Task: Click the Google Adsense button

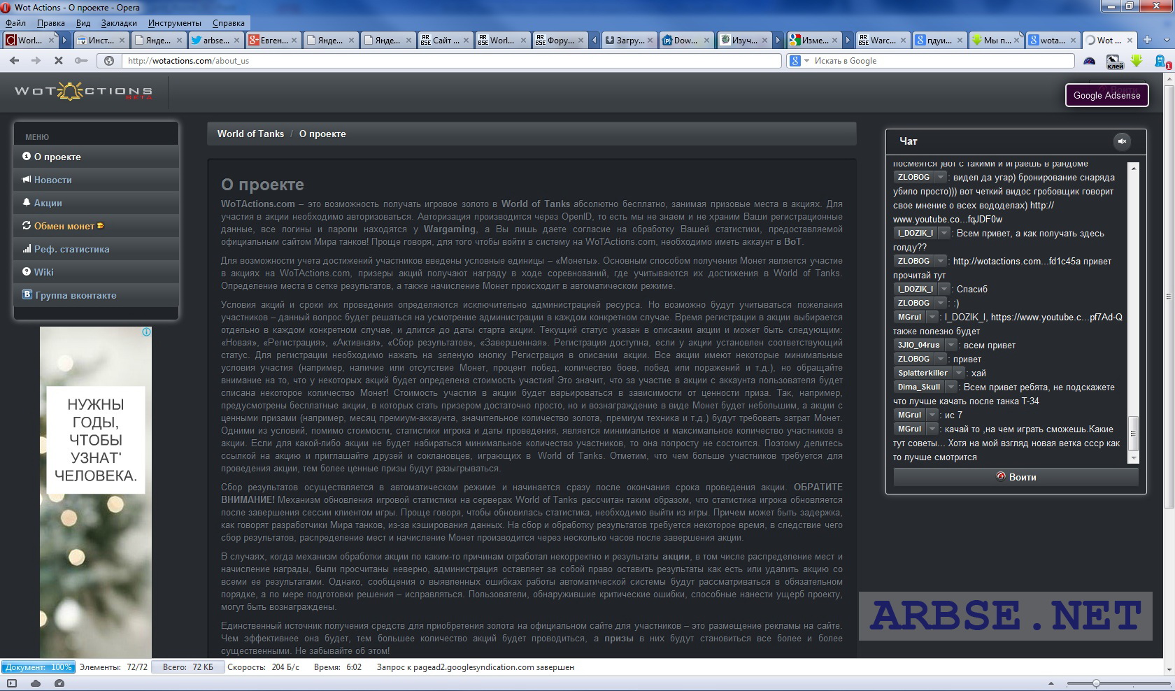Action: [1106, 95]
